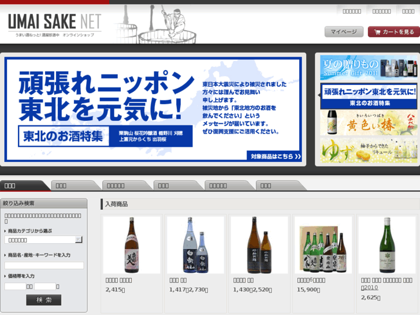Open the green wine bottle product image

[x=387, y=245]
